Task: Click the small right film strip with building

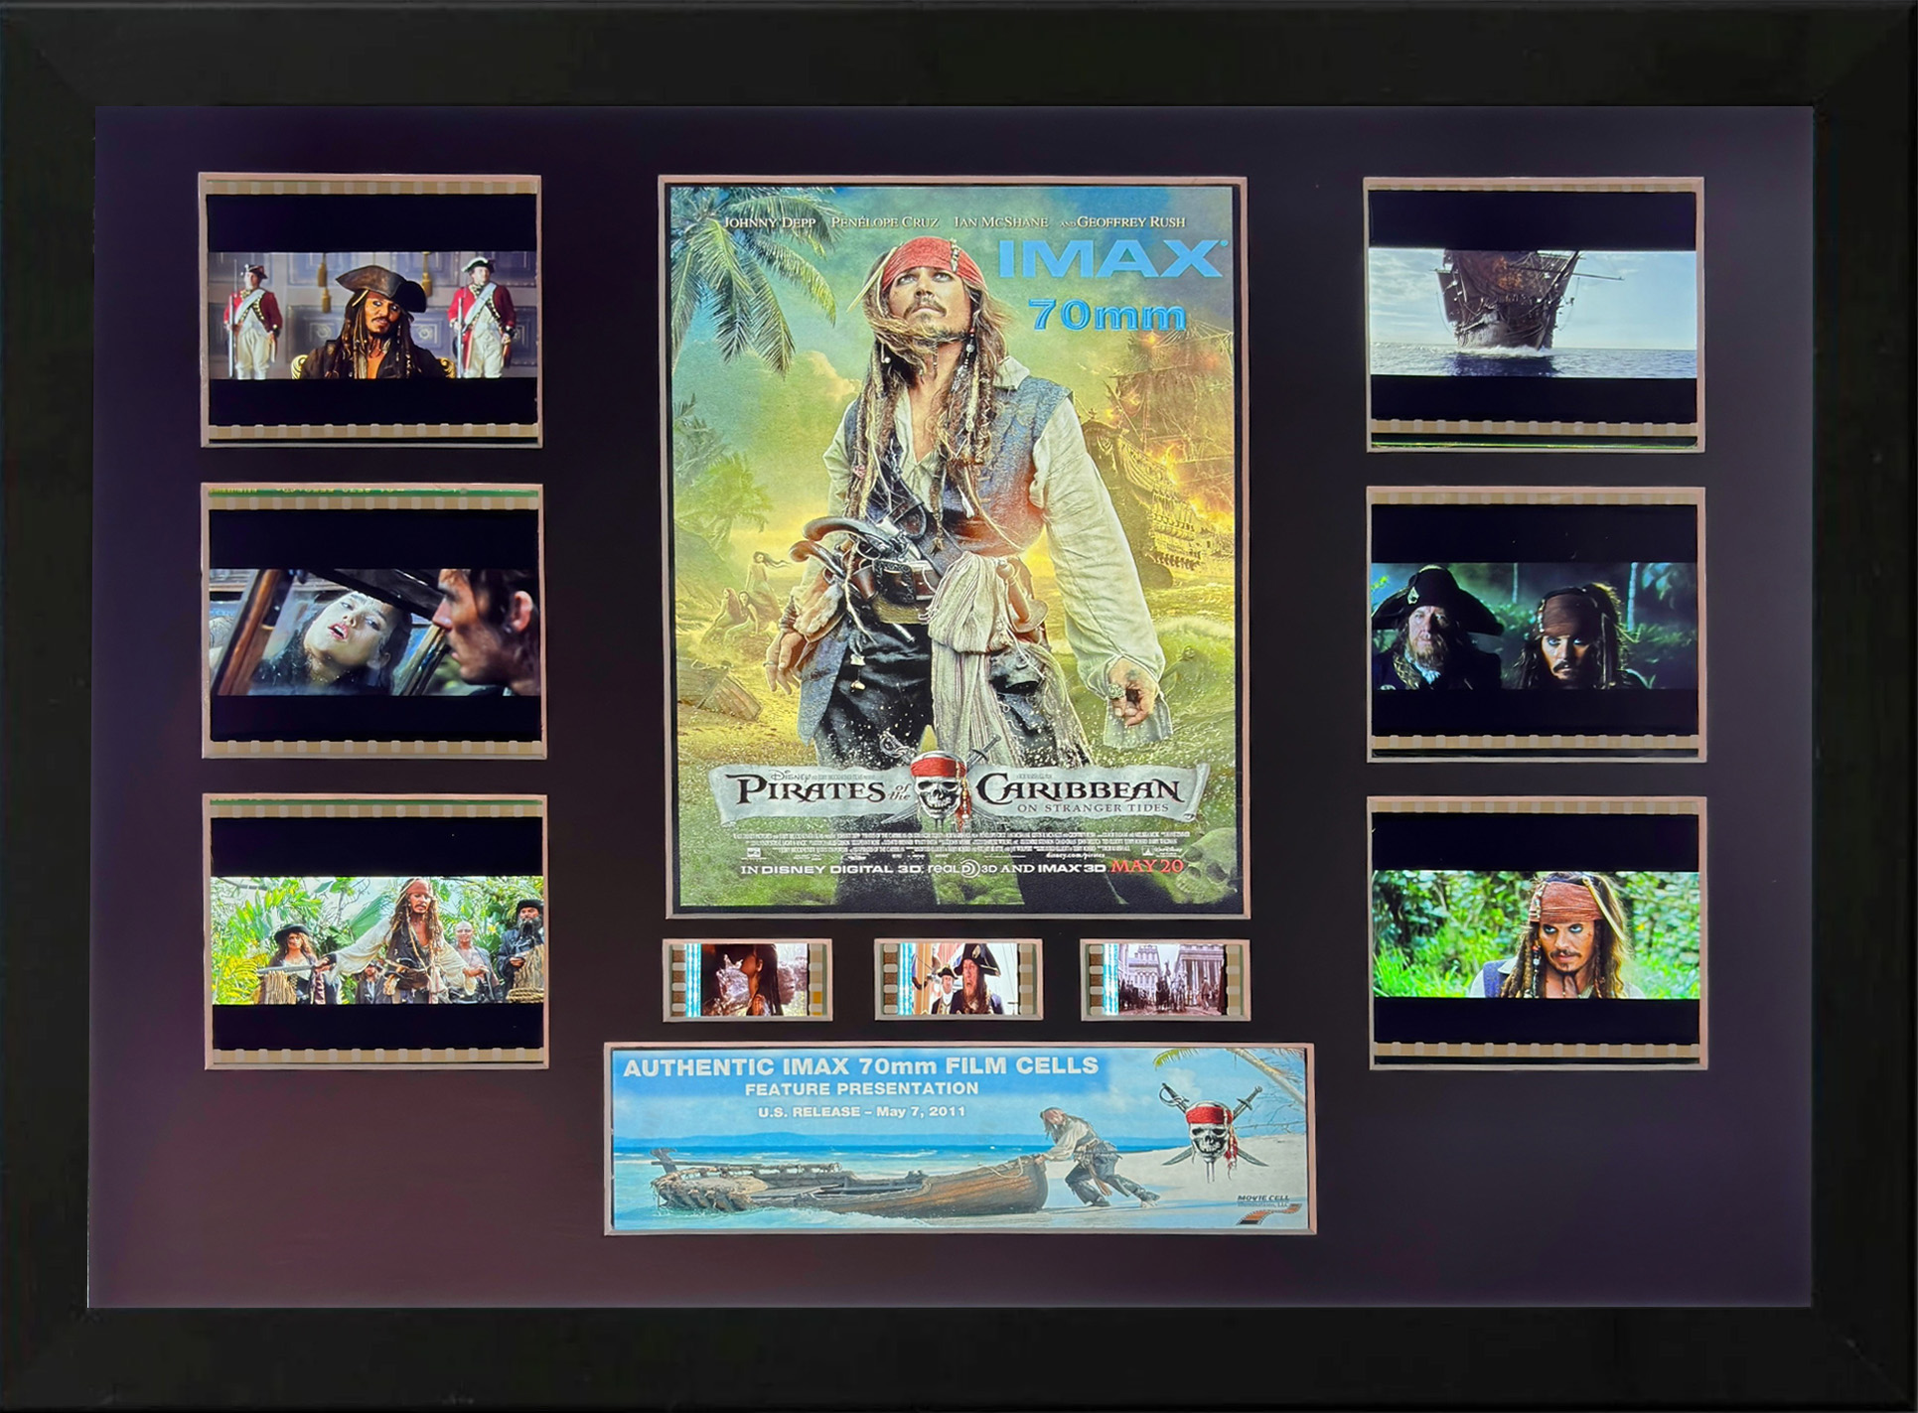Action: [1164, 980]
